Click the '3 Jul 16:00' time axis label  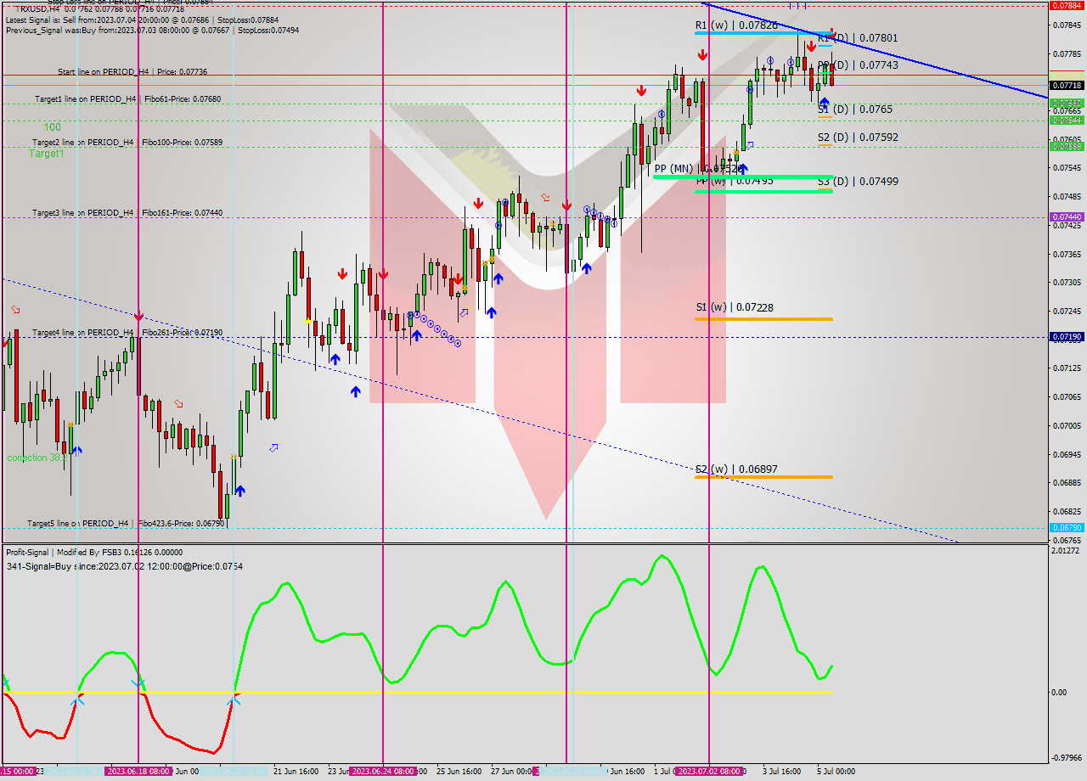pos(780,772)
